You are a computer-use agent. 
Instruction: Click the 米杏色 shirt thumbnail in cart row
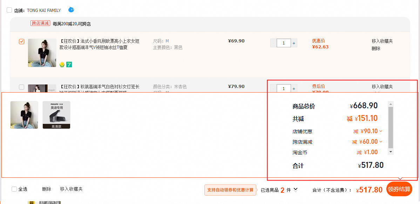42,88
